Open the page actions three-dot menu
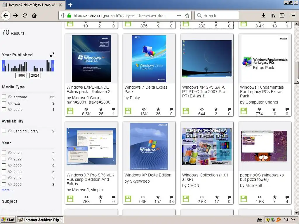Image resolution: width=299 pixels, height=224 pixels. [179, 15]
